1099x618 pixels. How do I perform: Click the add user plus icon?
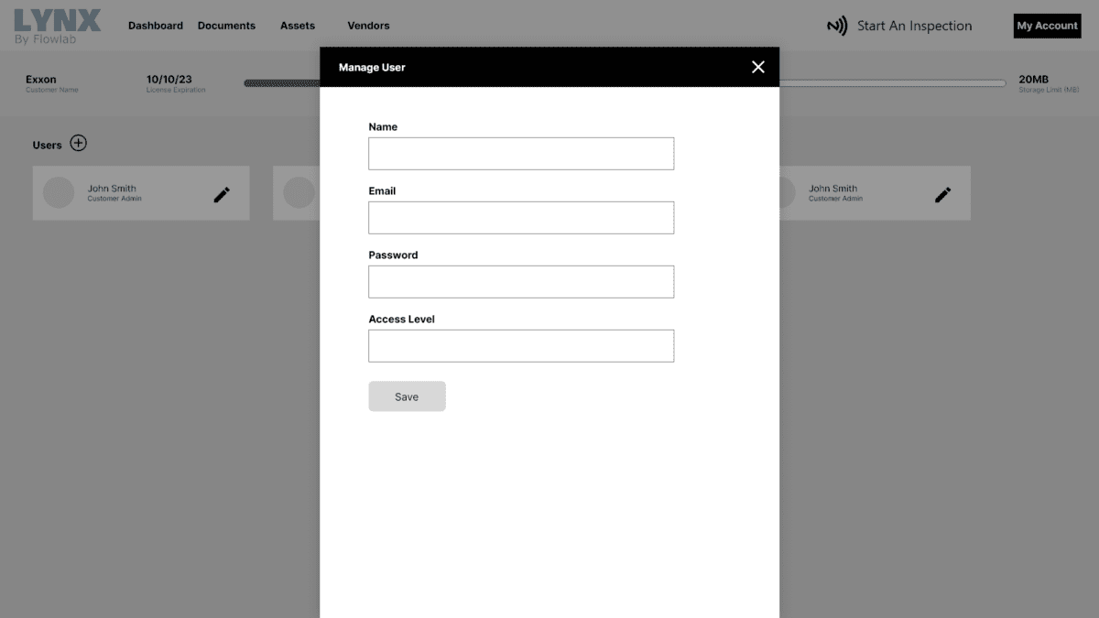point(79,144)
